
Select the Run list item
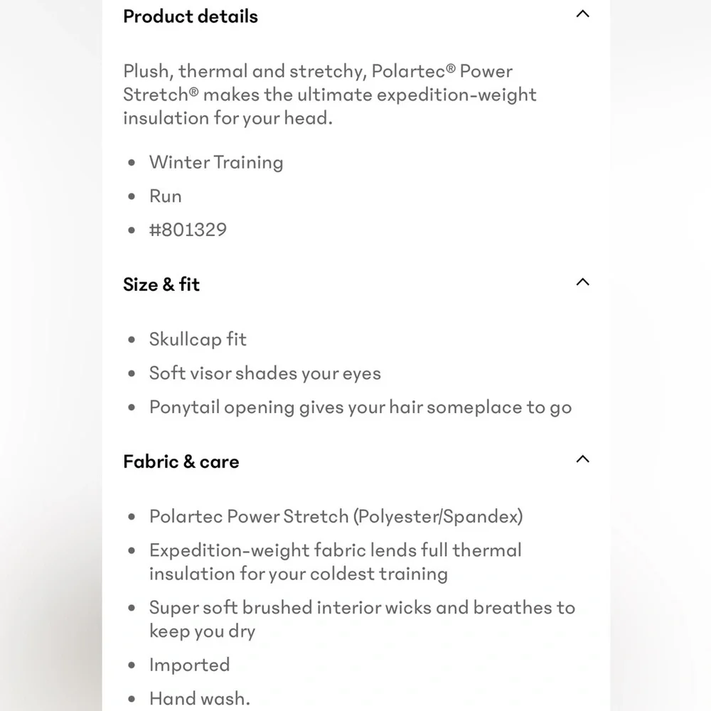click(166, 196)
